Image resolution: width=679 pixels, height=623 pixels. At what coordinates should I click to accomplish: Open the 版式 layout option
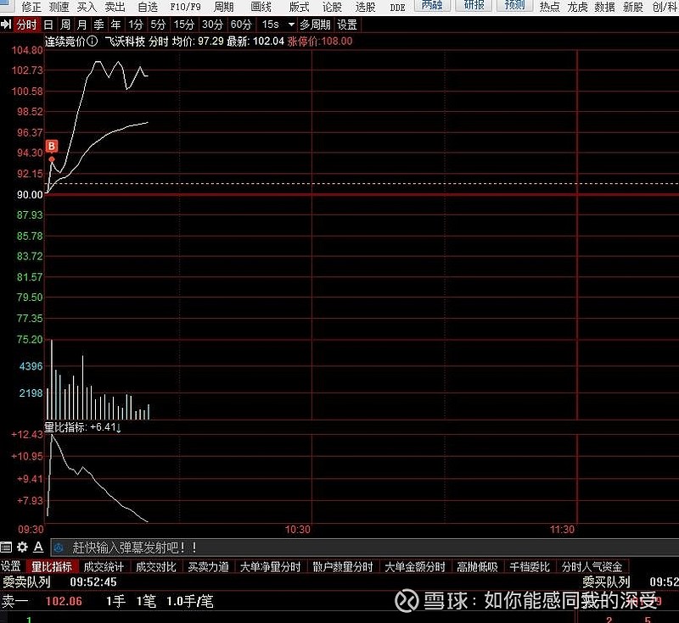(299, 7)
